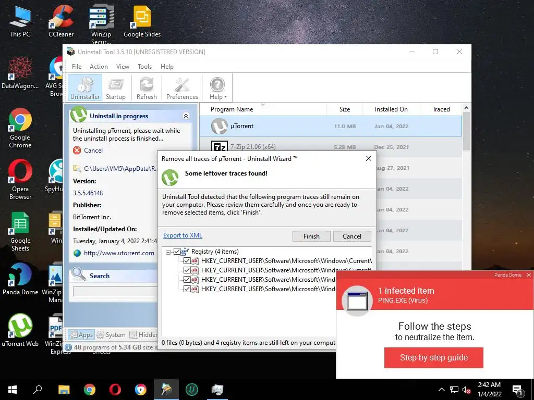Close the Panda Dome notification

[x=529, y=275]
